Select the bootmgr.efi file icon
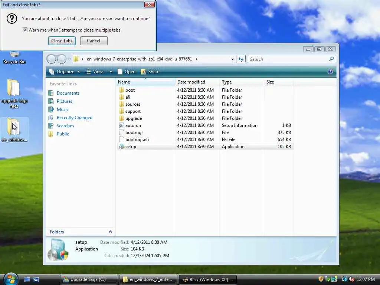This screenshot has height=285, width=380. click(121, 140)
